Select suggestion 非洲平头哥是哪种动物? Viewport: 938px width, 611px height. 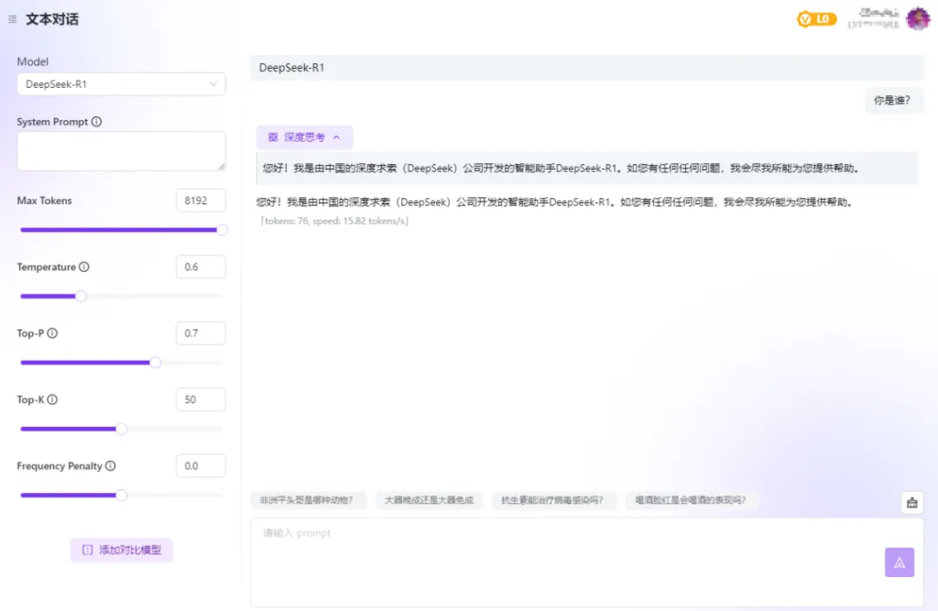[308, 500]
